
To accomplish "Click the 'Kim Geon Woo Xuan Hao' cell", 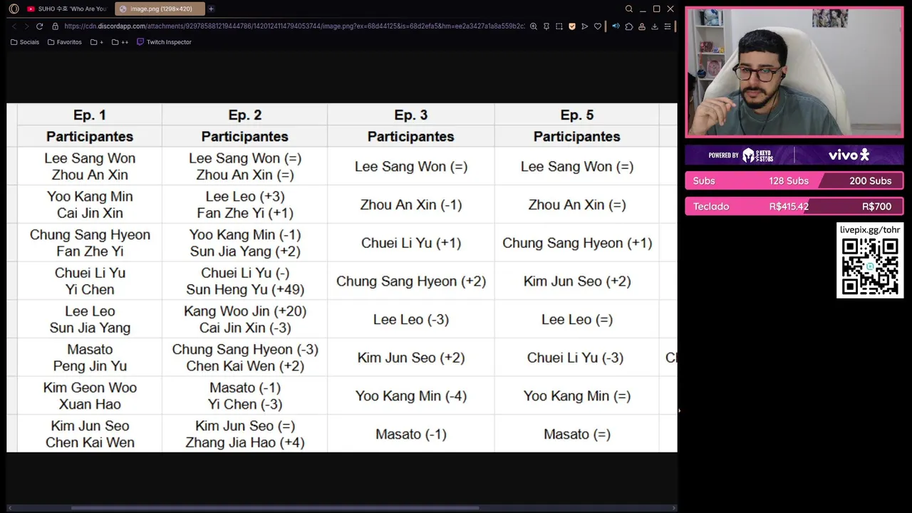I will 90,395.
